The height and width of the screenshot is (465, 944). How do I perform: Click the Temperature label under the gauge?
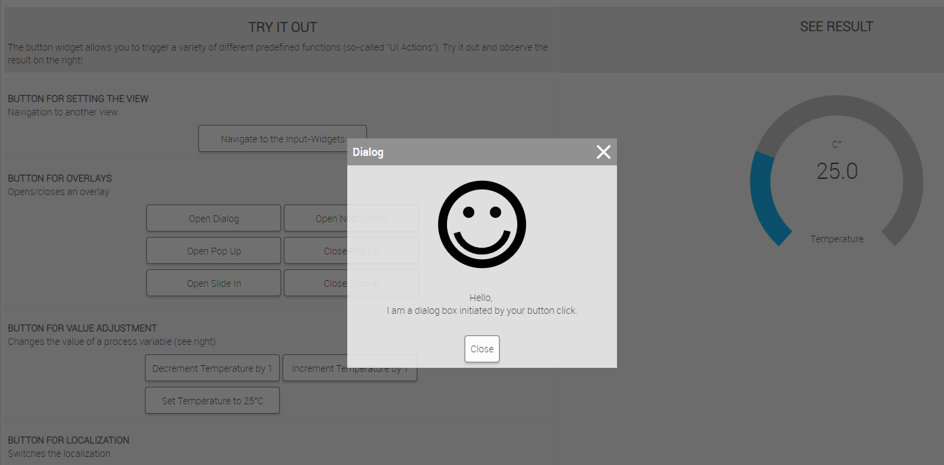point(837,239)
